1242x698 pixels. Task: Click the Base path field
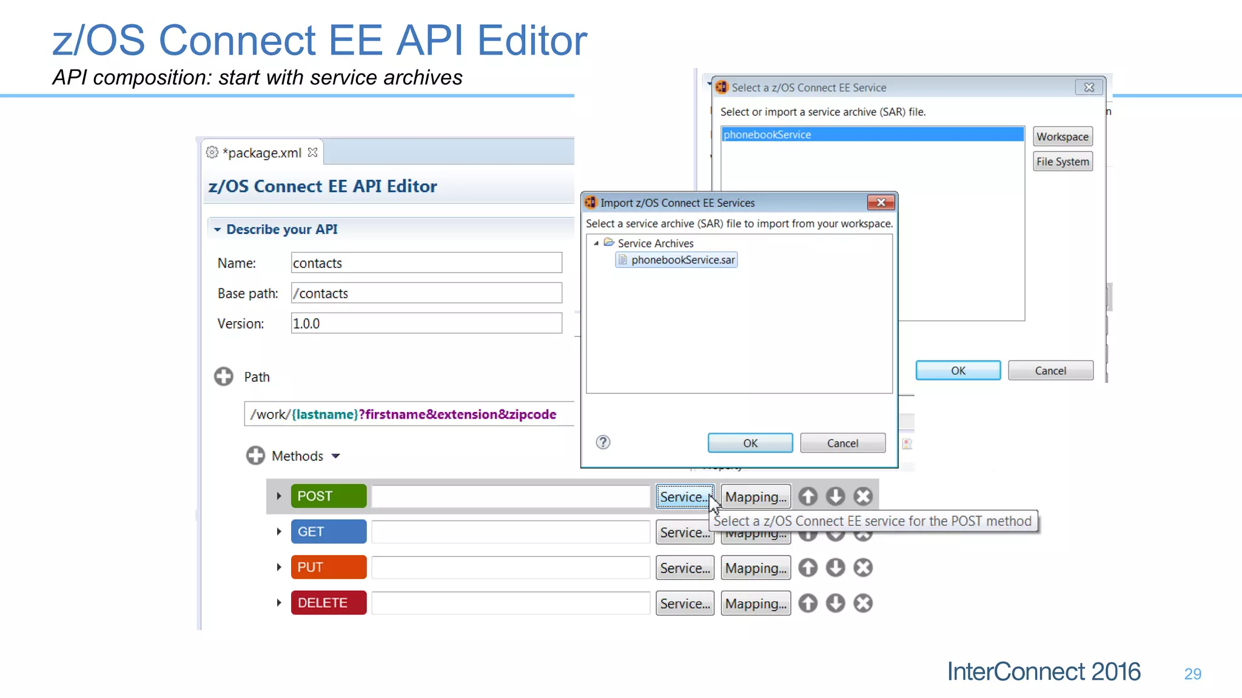pyautogui.click(x=426, y=293)
